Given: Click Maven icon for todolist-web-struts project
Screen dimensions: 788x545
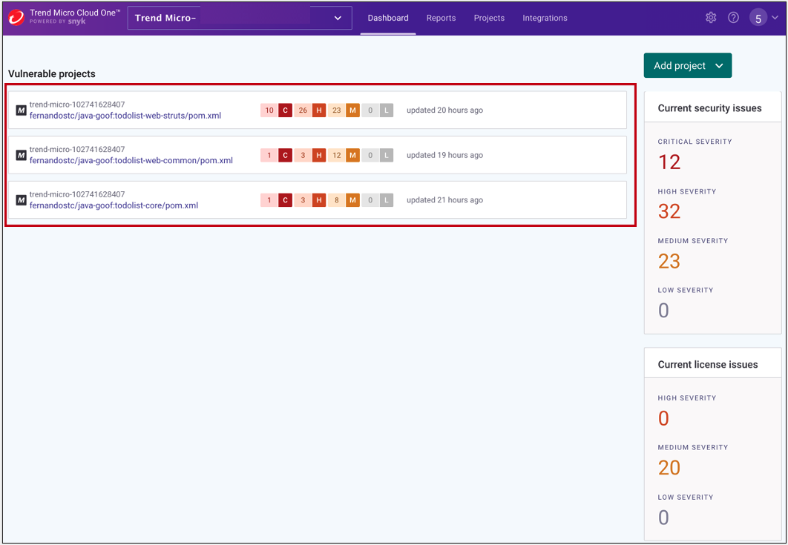Looking at the screenshot, I should click(x=21, y=110).
